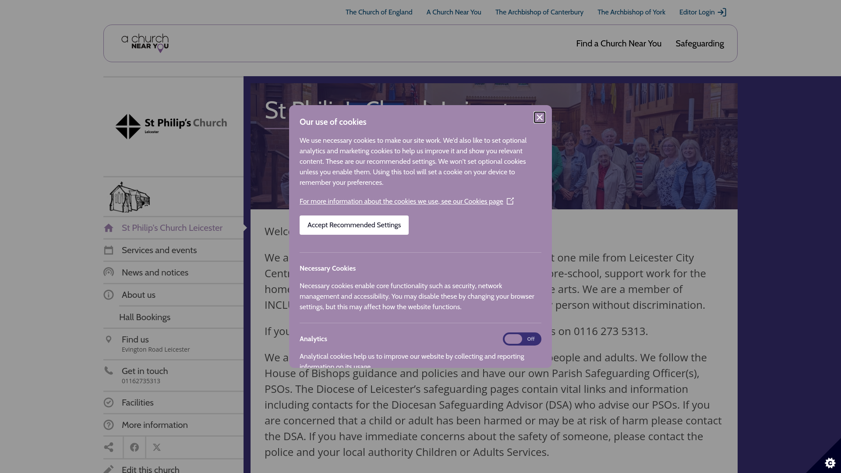Open Services and events
The image size is (841, 473).
point(173,250)
